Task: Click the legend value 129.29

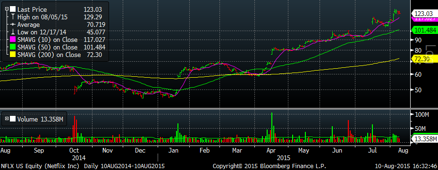Action: pyautogui.click(x=93, y=17)
